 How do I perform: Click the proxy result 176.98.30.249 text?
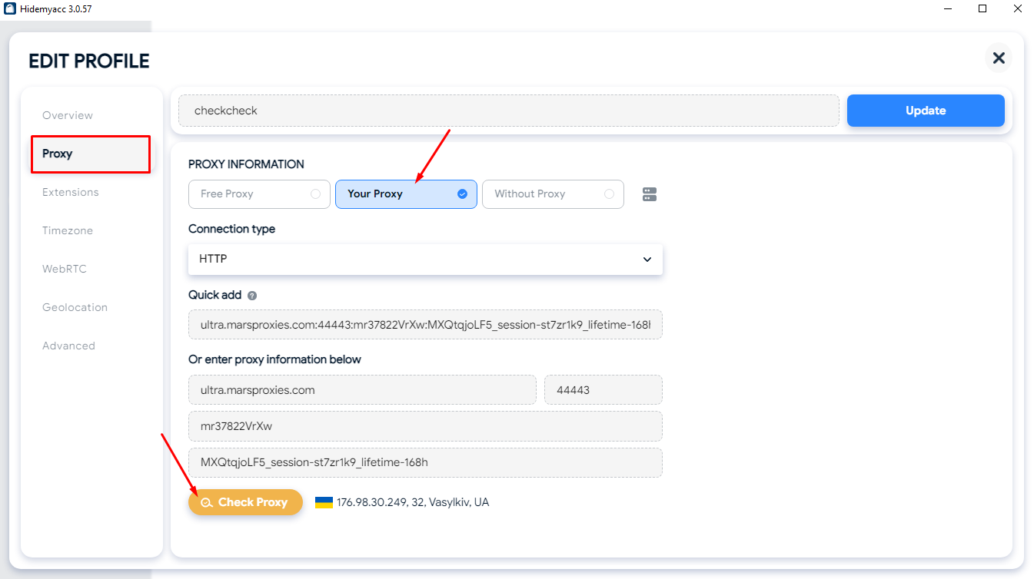coord(413,502)
